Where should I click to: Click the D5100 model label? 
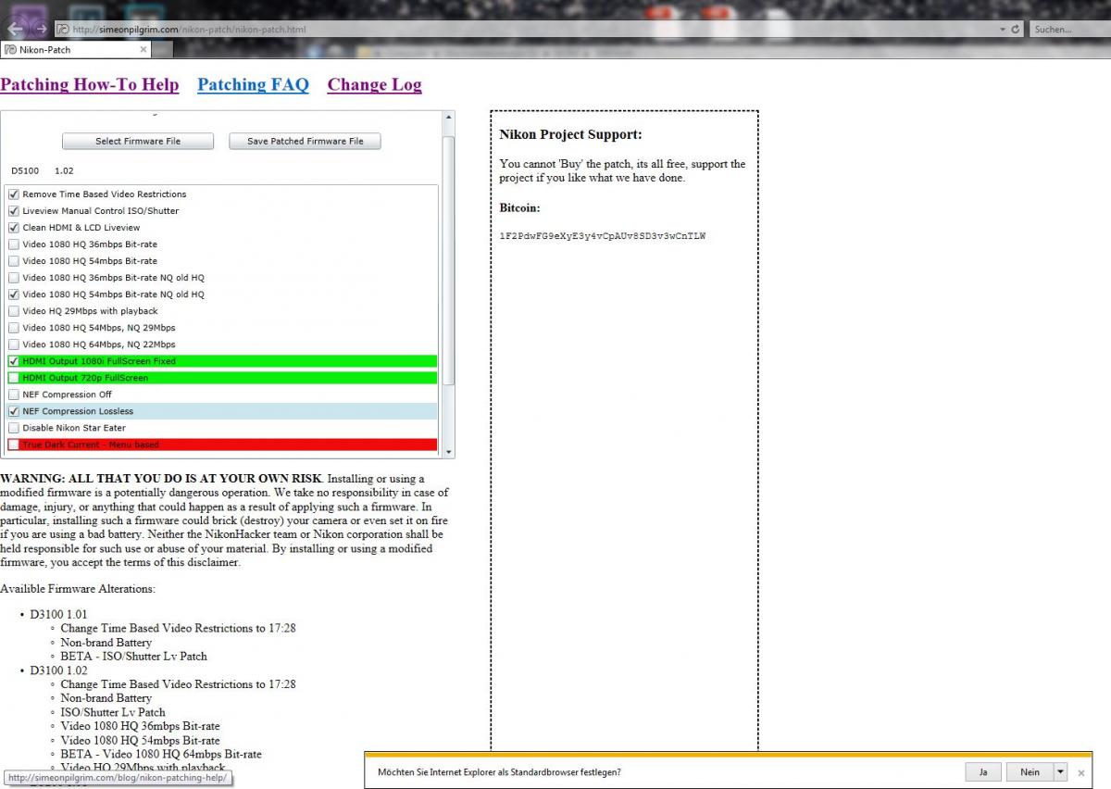click(x=25, y=171)
